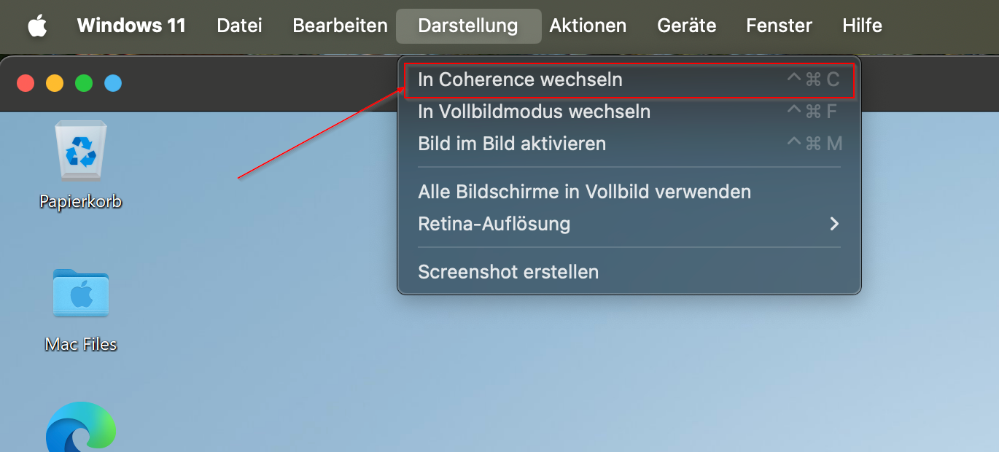Open the Apple menu icon

[x=37, y=26]
